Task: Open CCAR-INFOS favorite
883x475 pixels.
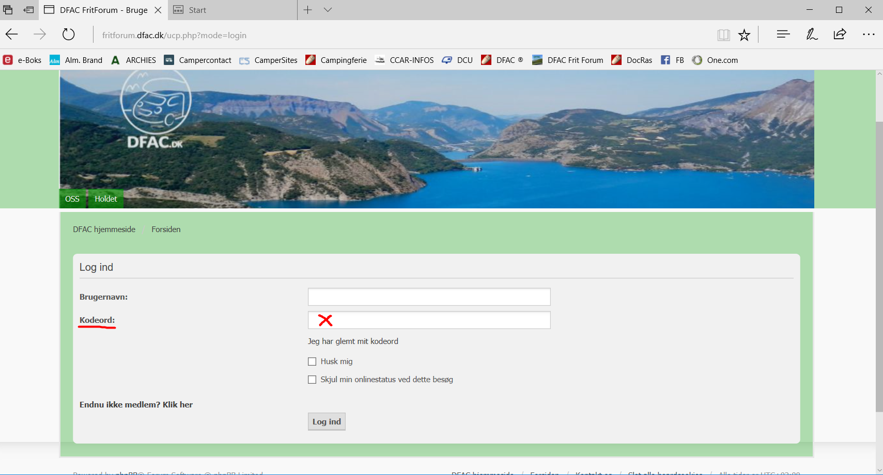Action: [x=404, y=60]
